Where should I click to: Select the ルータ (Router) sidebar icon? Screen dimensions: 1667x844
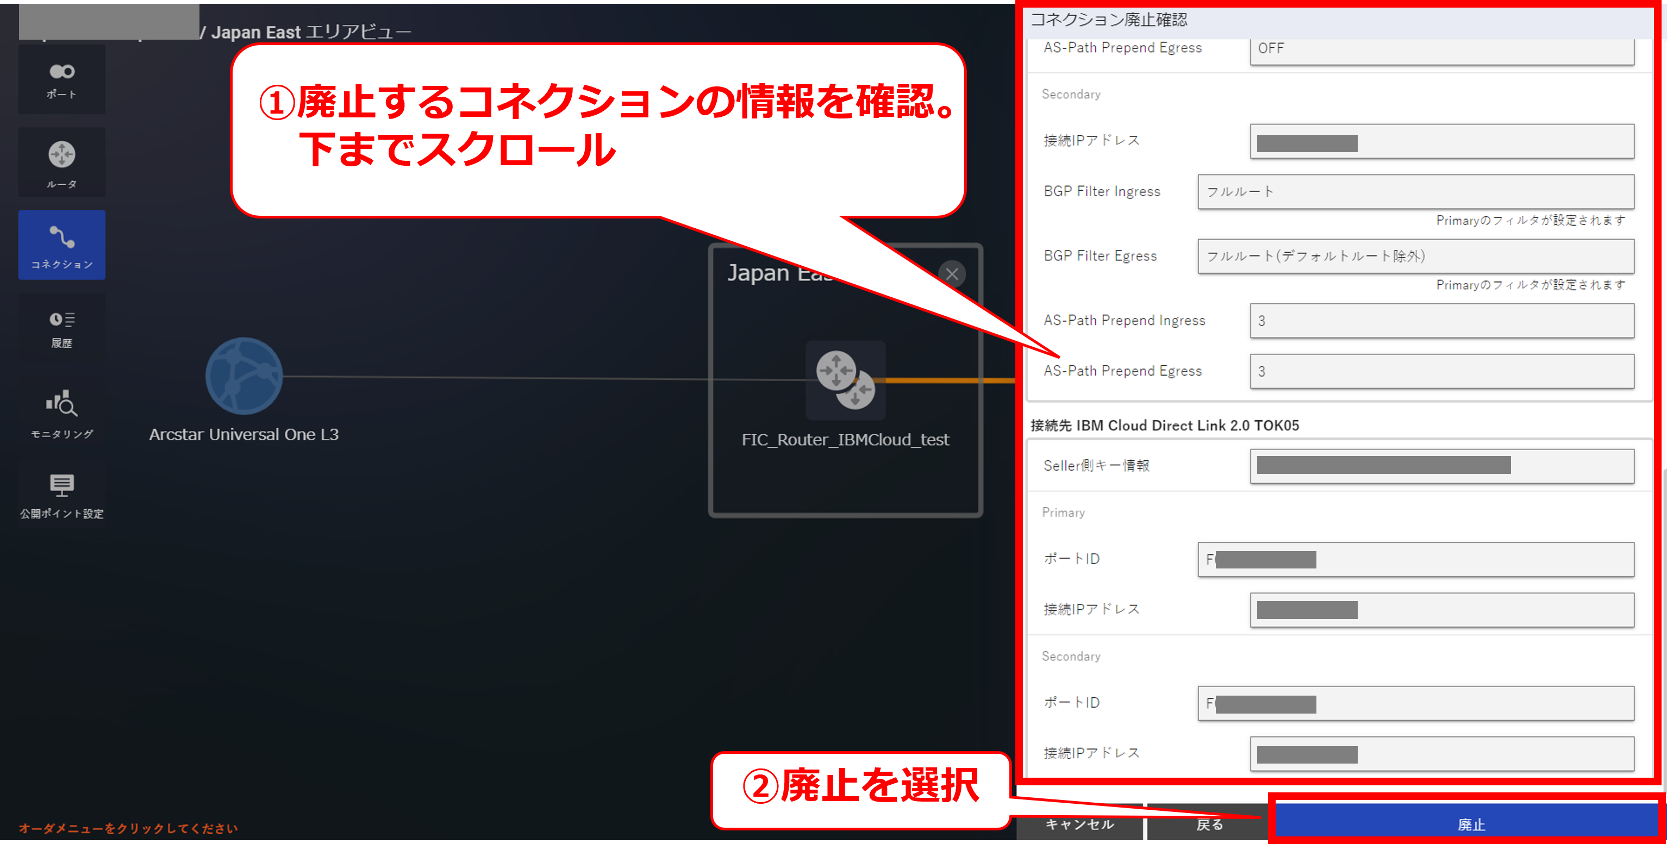click(x=61, y=163)
